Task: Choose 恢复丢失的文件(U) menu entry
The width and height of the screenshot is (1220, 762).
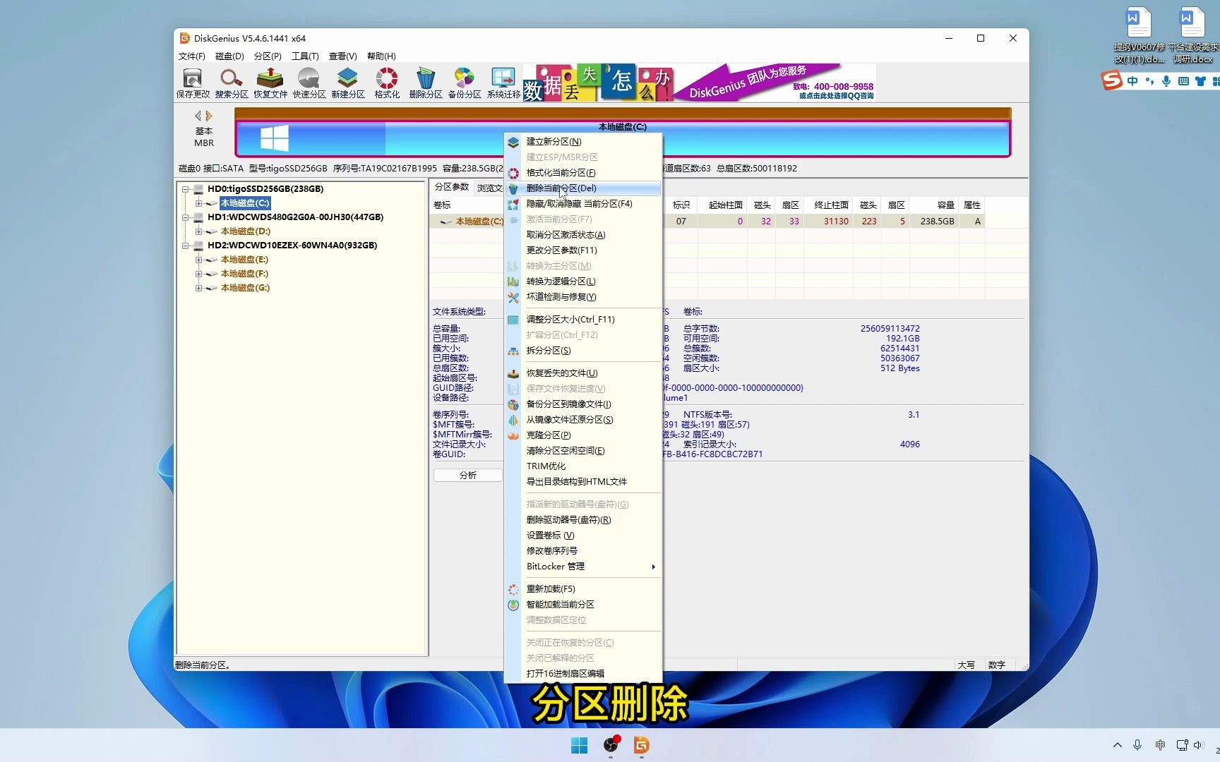Action: (583, 373)
